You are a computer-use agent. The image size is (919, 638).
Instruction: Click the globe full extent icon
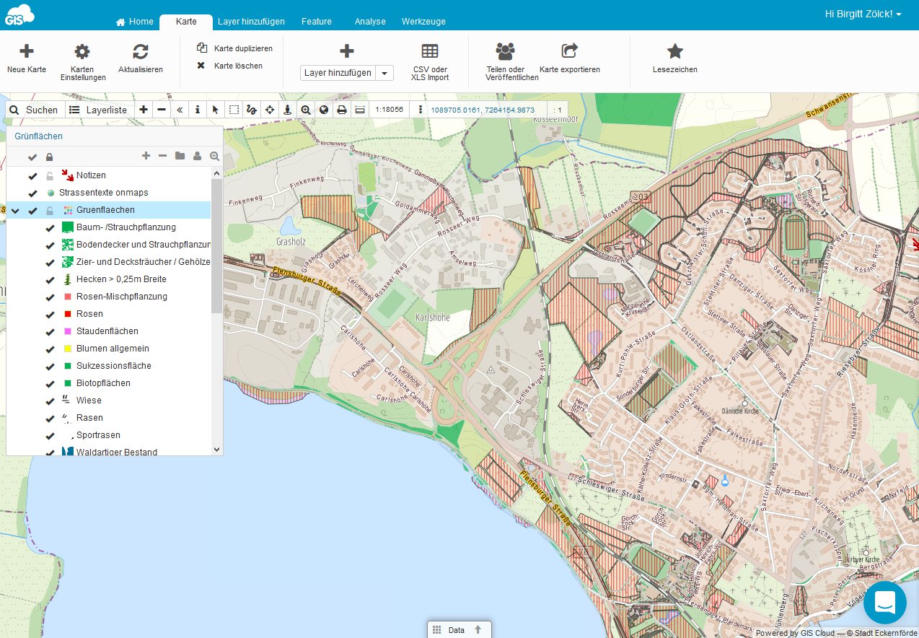324,110
